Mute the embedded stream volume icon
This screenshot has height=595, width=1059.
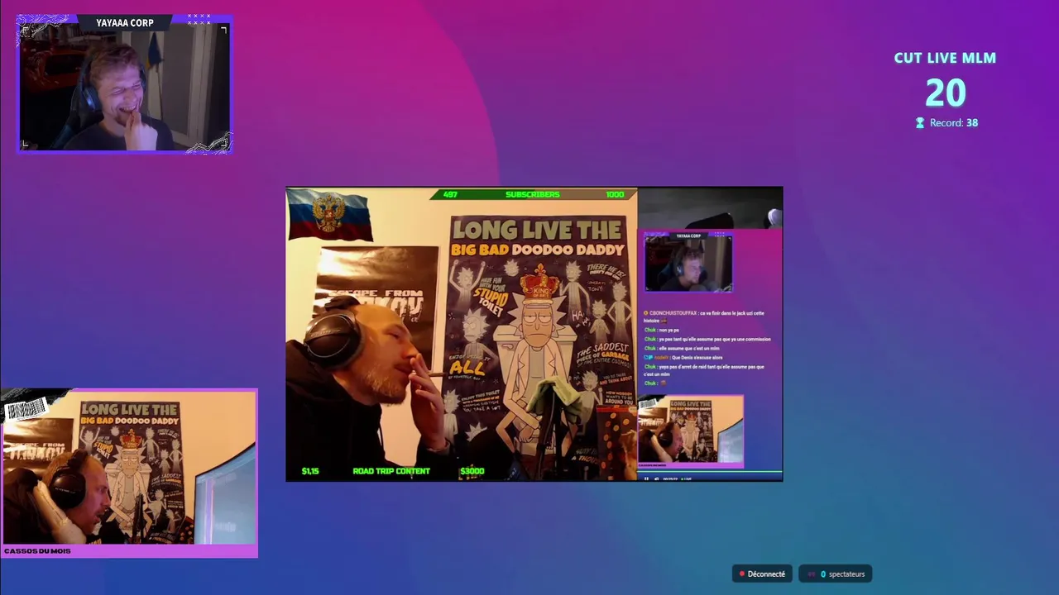coord(657,478)
